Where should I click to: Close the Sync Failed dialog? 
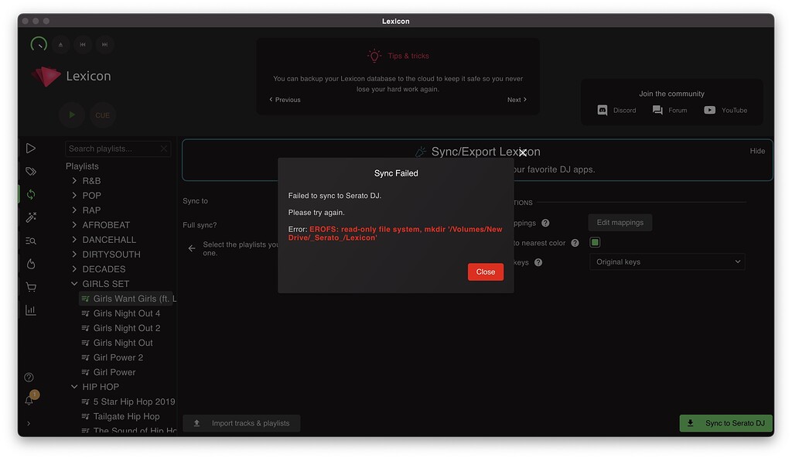point(485,272)
